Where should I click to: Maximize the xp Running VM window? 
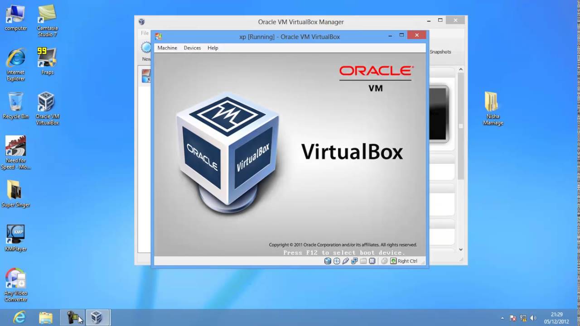[x=401, y=35]
